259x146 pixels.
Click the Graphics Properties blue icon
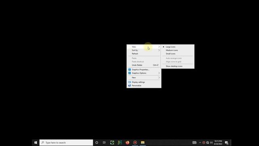129,69
